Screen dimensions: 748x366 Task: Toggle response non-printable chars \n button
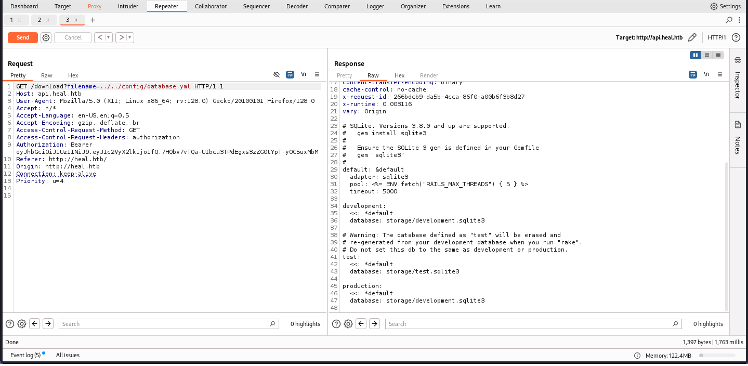[x=706, y=75]
